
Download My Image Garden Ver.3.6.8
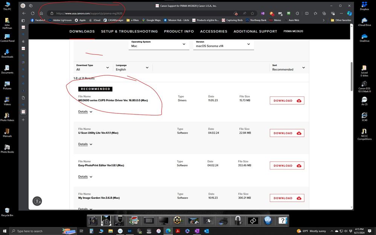287,198
